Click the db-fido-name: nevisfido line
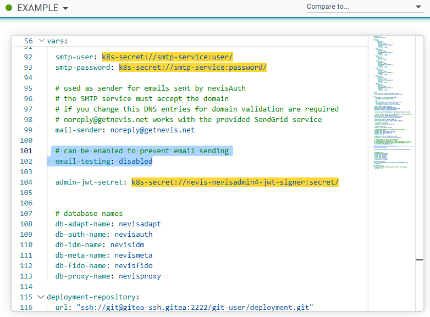 click(x=104, y=266)
